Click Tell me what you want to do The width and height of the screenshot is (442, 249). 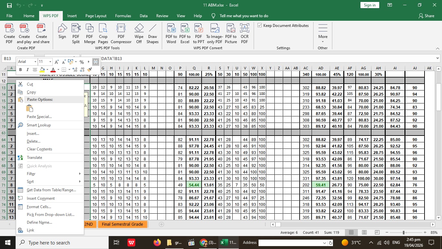pos(244,16)
